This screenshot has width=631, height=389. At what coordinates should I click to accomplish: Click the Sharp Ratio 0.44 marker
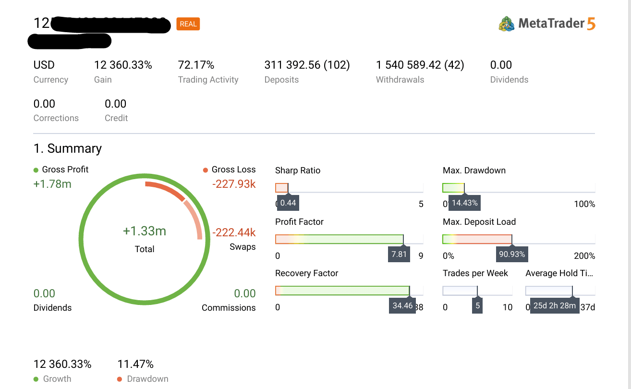(x=288, y=203)
